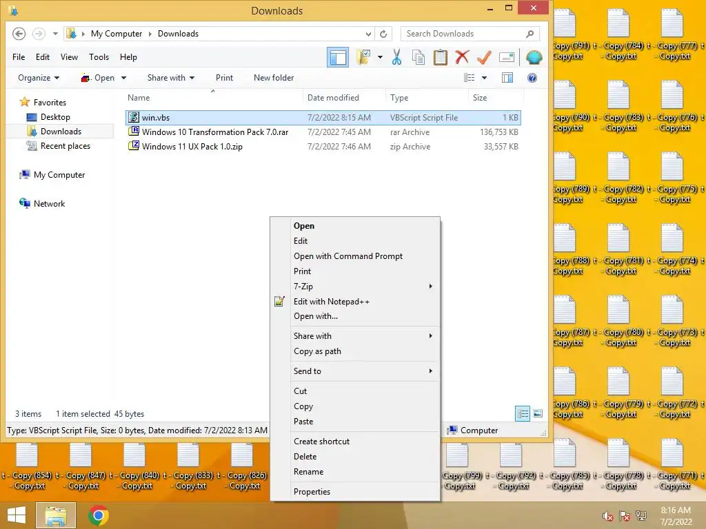706x529 pixels.
Task: Expand the Open button dropdown arrow
Action: point(124,78)
